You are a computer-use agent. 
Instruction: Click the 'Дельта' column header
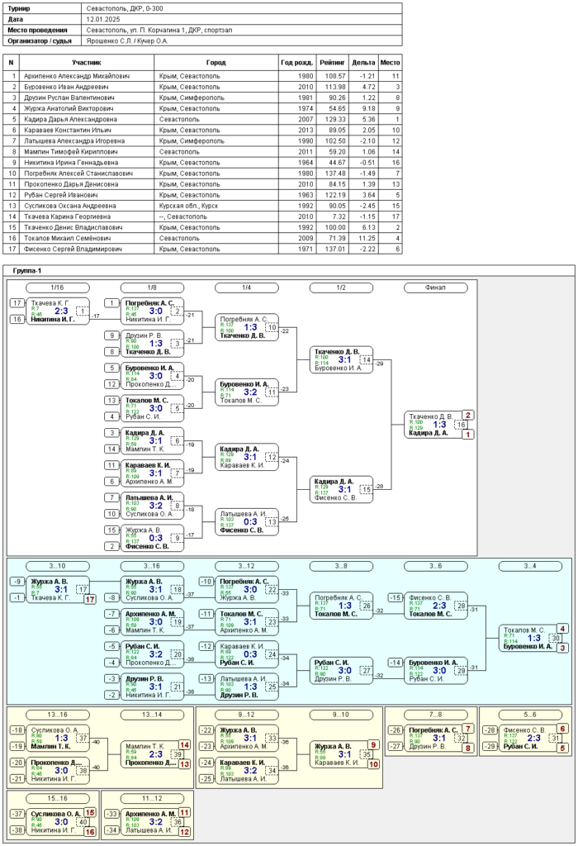tap(363, 63)
